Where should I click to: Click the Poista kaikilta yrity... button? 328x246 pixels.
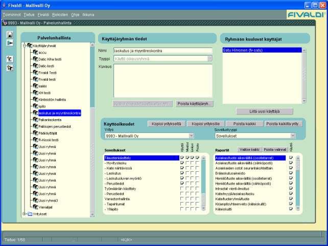(x=284, y=124)
